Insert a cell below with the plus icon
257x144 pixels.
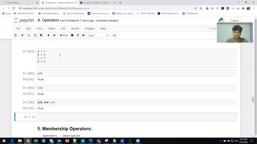click(22, 35)
